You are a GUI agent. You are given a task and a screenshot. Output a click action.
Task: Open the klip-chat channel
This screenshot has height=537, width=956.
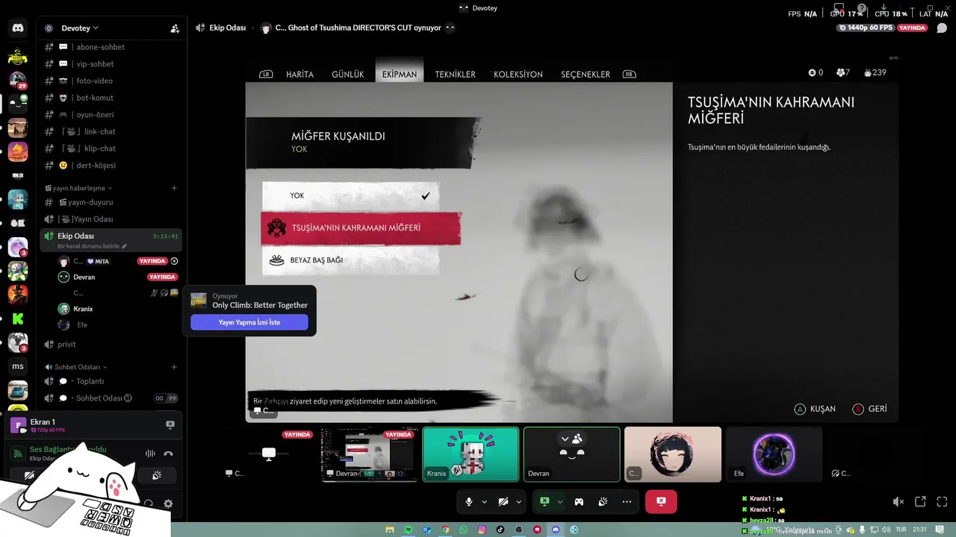[111, 148]
